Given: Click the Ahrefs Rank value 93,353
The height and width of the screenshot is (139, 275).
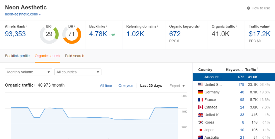Looking at the screenshot, I should (x=15, y=34).
